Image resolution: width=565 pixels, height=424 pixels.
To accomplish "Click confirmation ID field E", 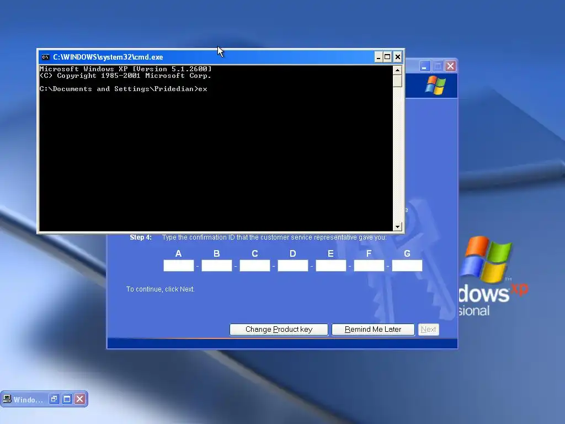I will coord(331,266).
